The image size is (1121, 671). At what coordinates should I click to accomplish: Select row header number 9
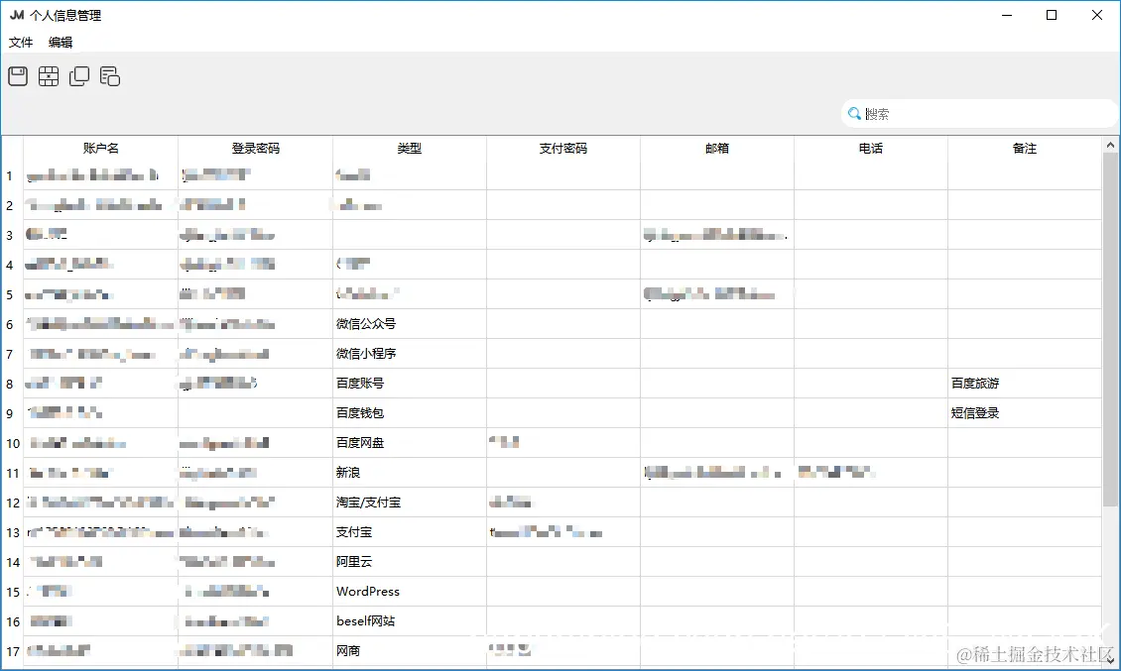(12, 413)
